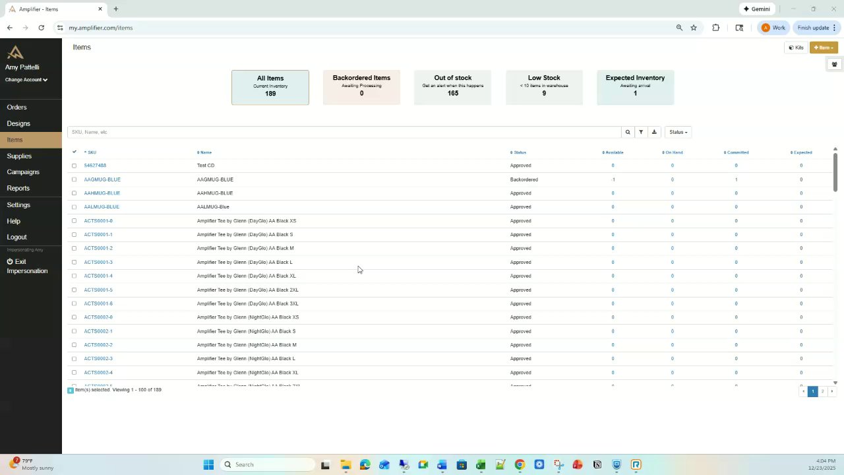Expand the +Item dropdown button
Image resolution: width=844 pixels, height=475 pixels.
(824, 47)
